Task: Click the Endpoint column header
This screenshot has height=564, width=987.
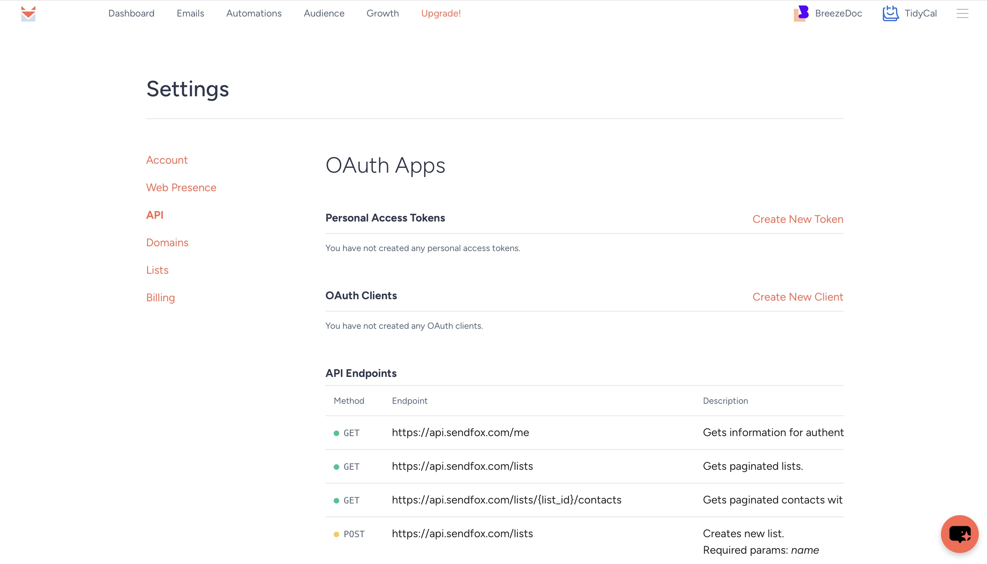Action: tap(410, 401)
